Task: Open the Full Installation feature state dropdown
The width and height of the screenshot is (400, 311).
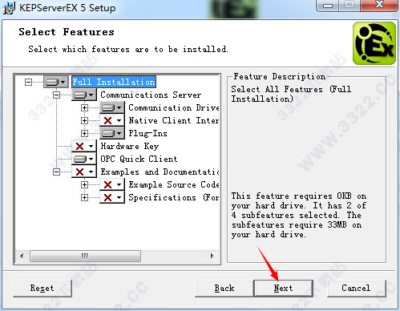Action: 55,82
